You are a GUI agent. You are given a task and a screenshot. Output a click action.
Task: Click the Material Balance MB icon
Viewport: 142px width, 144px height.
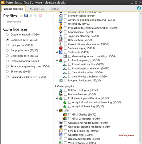61,94
